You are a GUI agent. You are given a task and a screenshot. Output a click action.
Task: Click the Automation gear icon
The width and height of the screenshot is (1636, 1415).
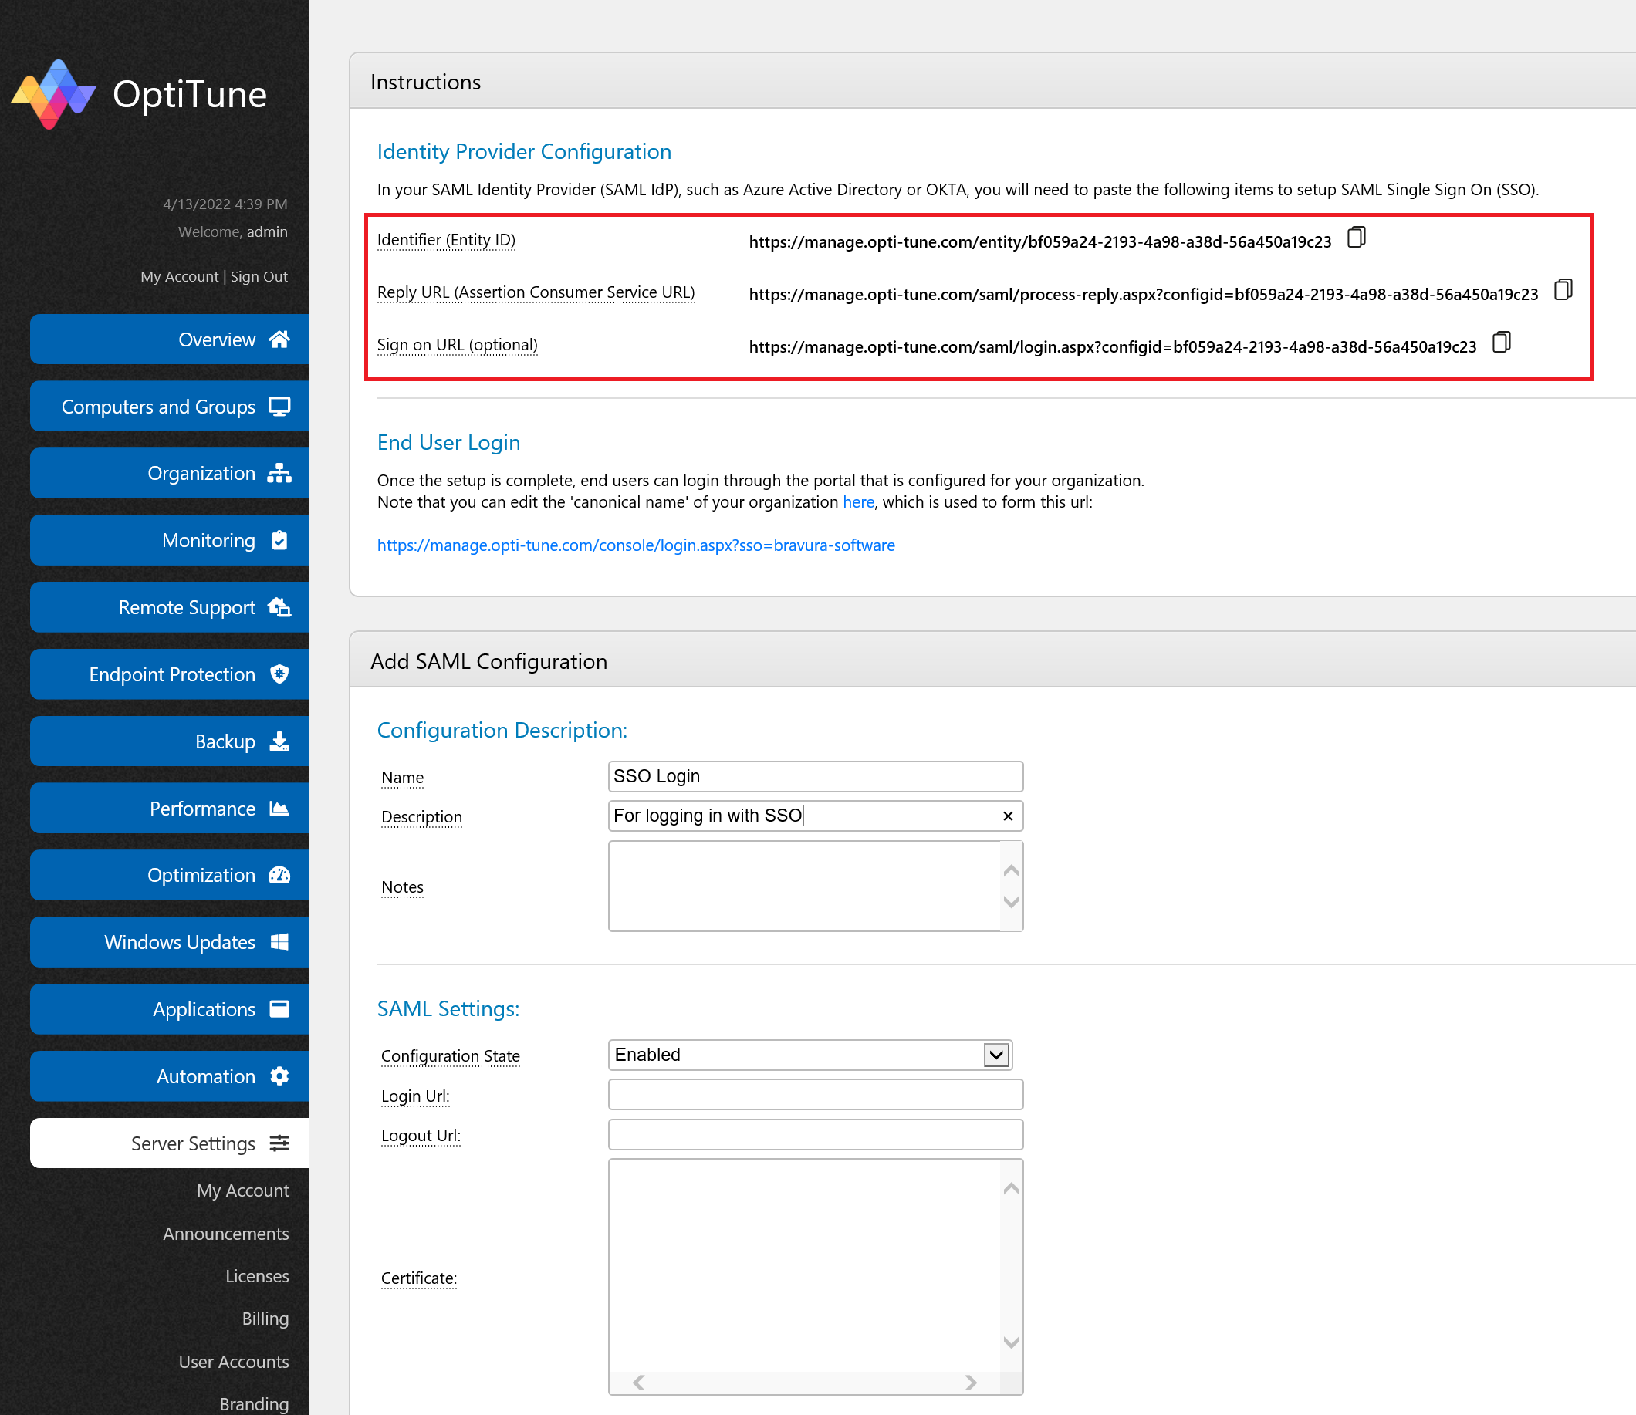279,1076
